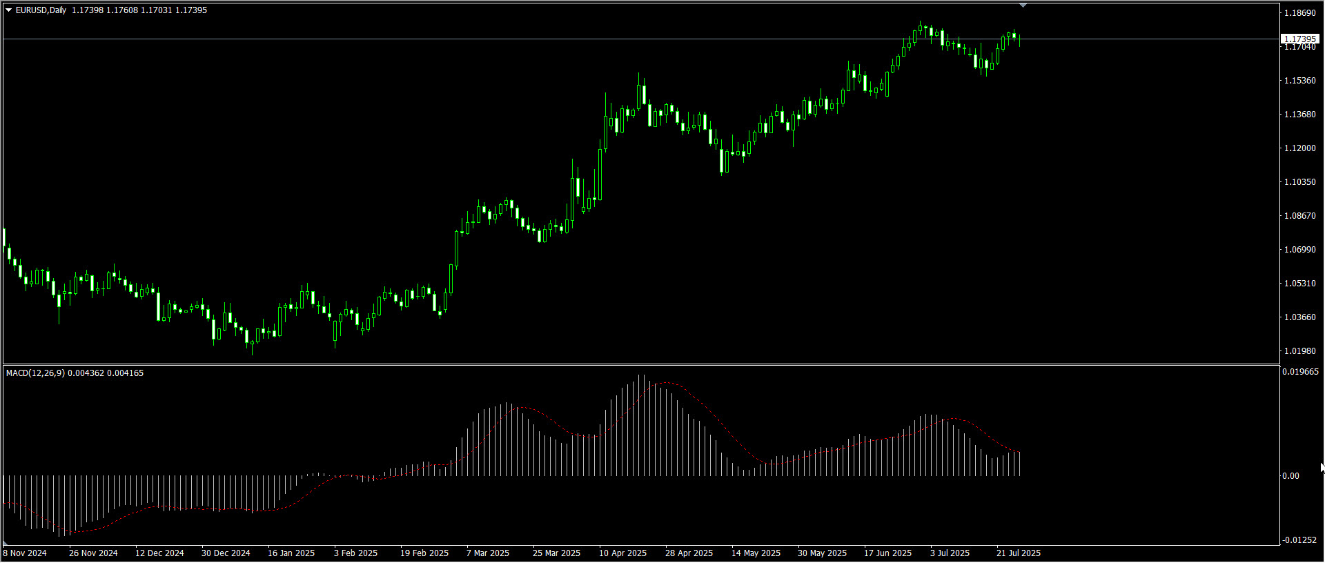Click the 30 May 2025 date label
1325x563 pixels.
822,553
